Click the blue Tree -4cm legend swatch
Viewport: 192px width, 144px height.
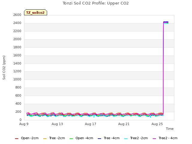(x=99, y=139)
